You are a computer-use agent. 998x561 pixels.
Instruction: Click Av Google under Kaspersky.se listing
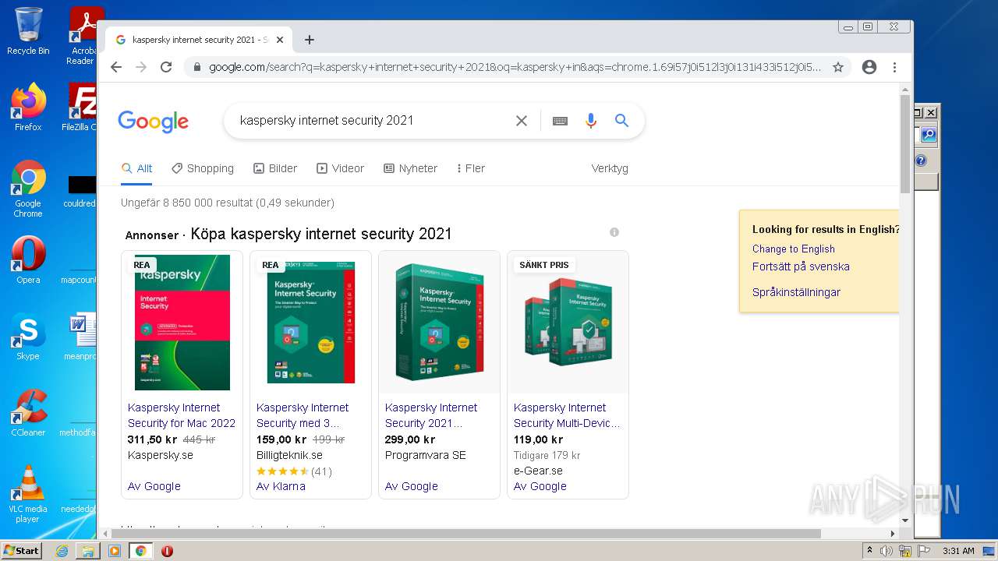click(x=154, y=486)
